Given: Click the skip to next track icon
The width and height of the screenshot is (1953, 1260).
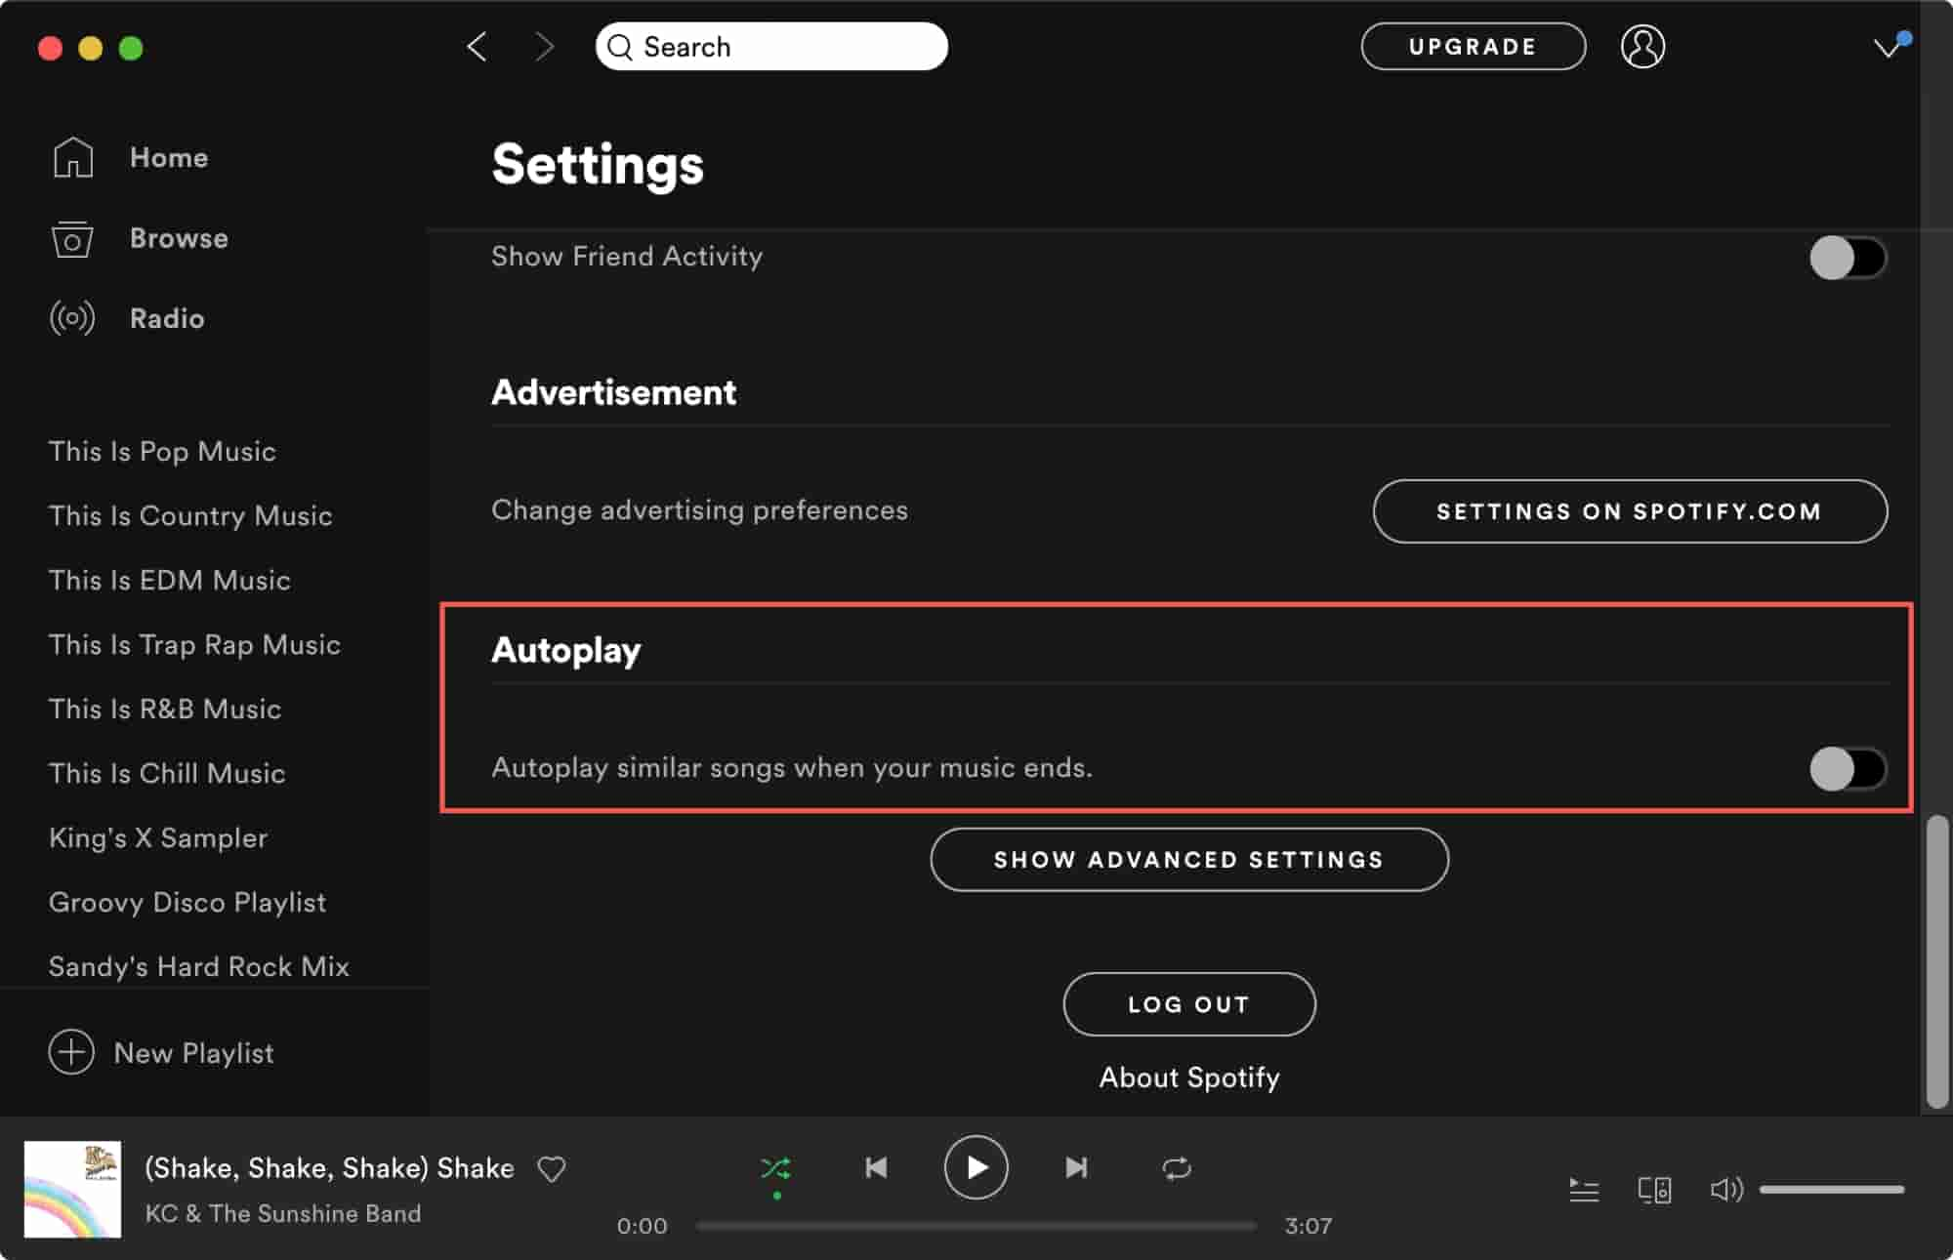Looking at the screenshot, I should (x=1076, y=1166).
